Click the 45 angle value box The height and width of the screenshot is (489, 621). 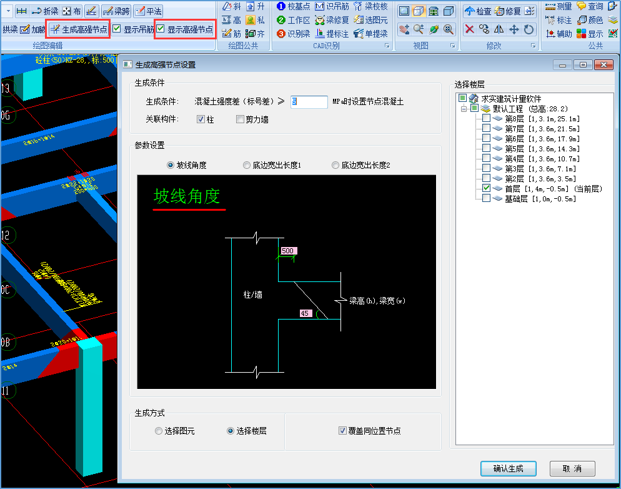click(x=305, y=313)
